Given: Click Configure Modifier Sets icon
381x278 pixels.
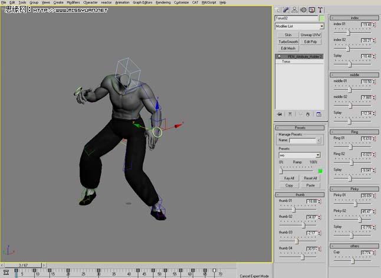Looking at the screenshot, I should tap(319, 114).
